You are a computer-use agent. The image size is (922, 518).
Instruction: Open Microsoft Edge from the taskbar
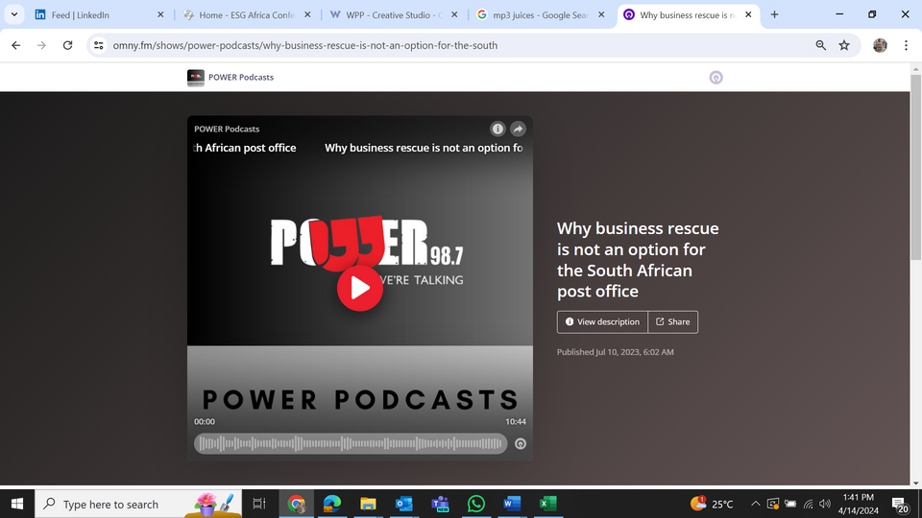click(332, 504)
